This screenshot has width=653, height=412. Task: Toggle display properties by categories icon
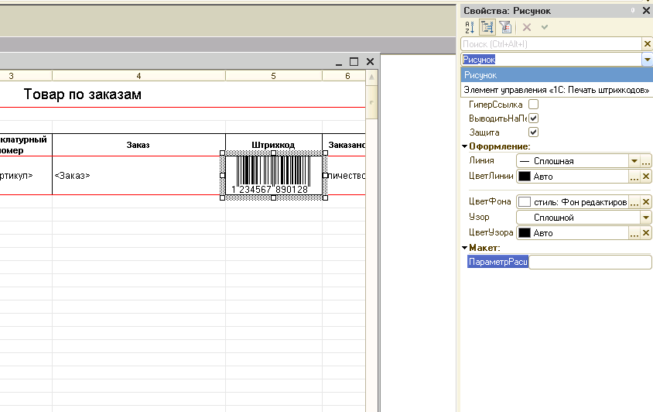click(x=487, y=28)
